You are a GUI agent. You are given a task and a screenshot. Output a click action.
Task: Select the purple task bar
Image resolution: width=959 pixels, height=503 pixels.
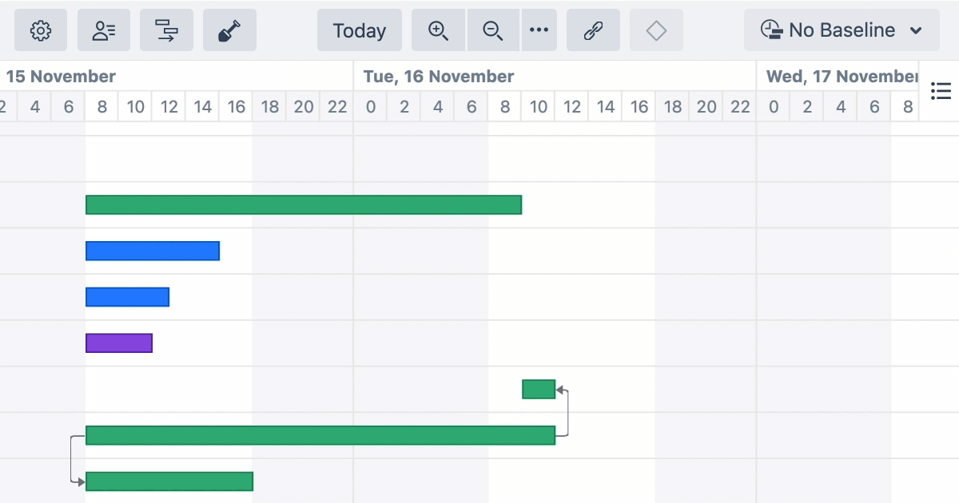pyautogui.click(x=119, y=343)
